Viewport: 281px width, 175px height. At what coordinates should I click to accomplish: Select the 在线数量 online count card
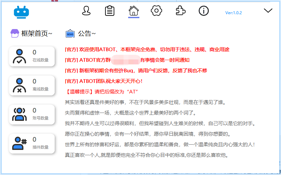pyautogui.click(x=32, y=56)
